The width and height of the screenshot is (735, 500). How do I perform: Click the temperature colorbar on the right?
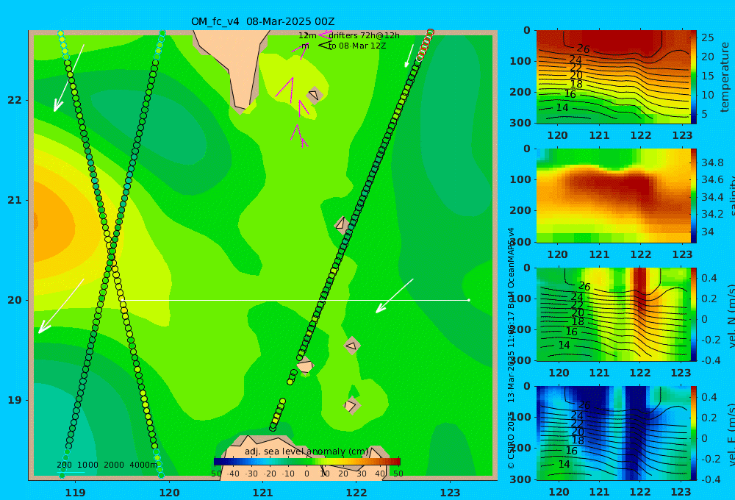(x=694, y=77)
